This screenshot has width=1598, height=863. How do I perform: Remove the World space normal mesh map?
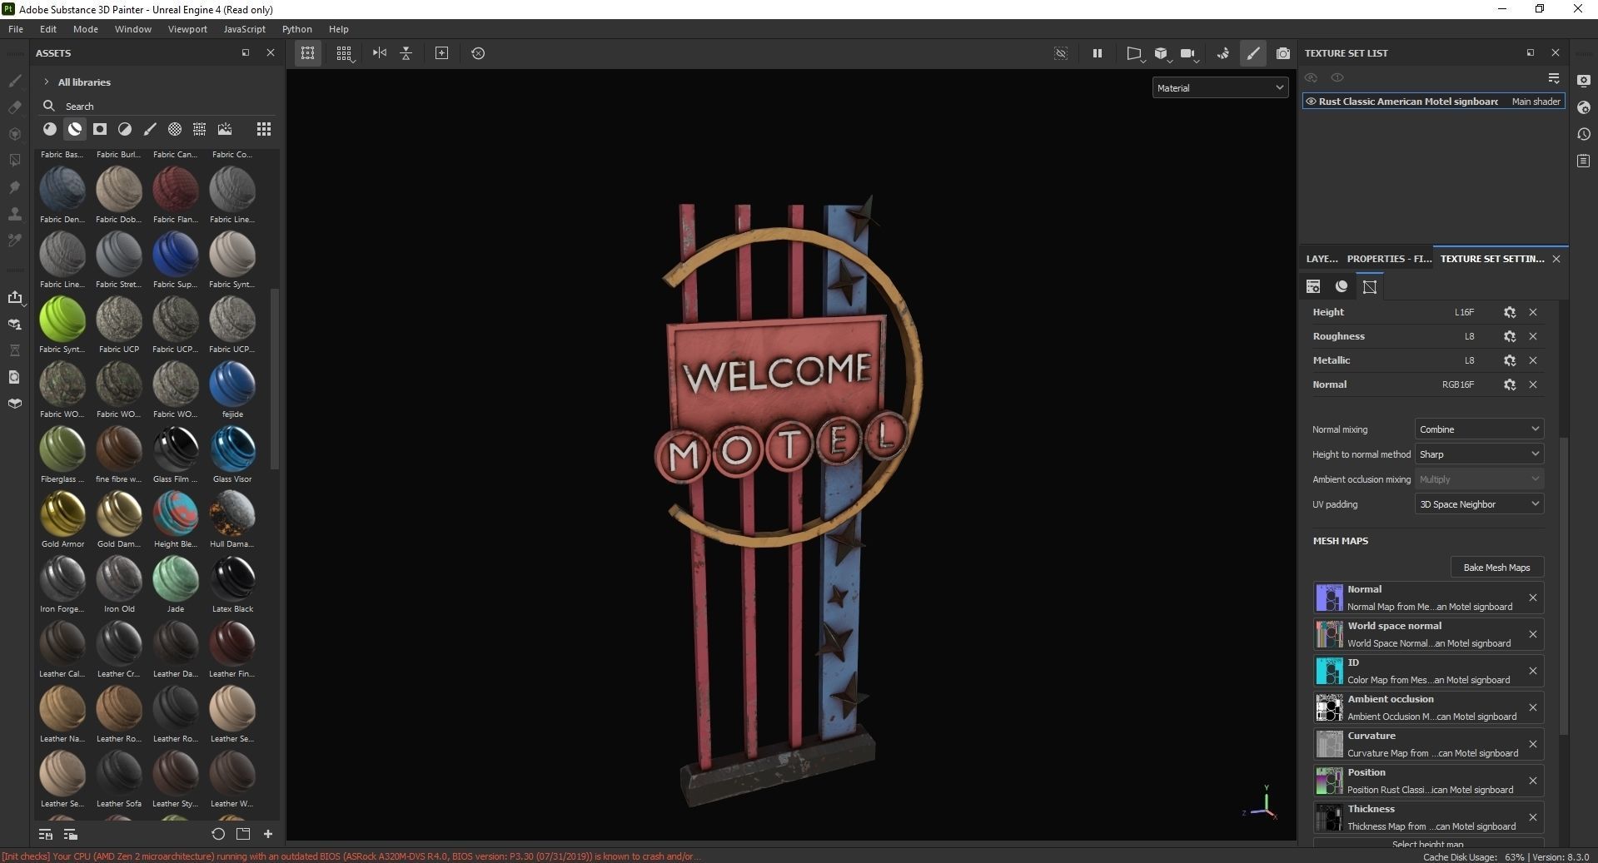1533,634
